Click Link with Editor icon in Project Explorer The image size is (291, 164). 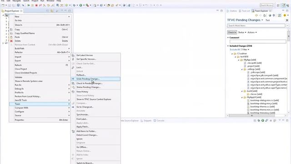[52, 11]
